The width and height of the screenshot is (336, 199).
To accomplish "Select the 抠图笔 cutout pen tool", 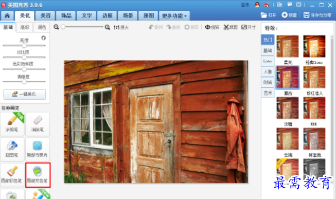I will pyautogui.click(x=12, y=150).
